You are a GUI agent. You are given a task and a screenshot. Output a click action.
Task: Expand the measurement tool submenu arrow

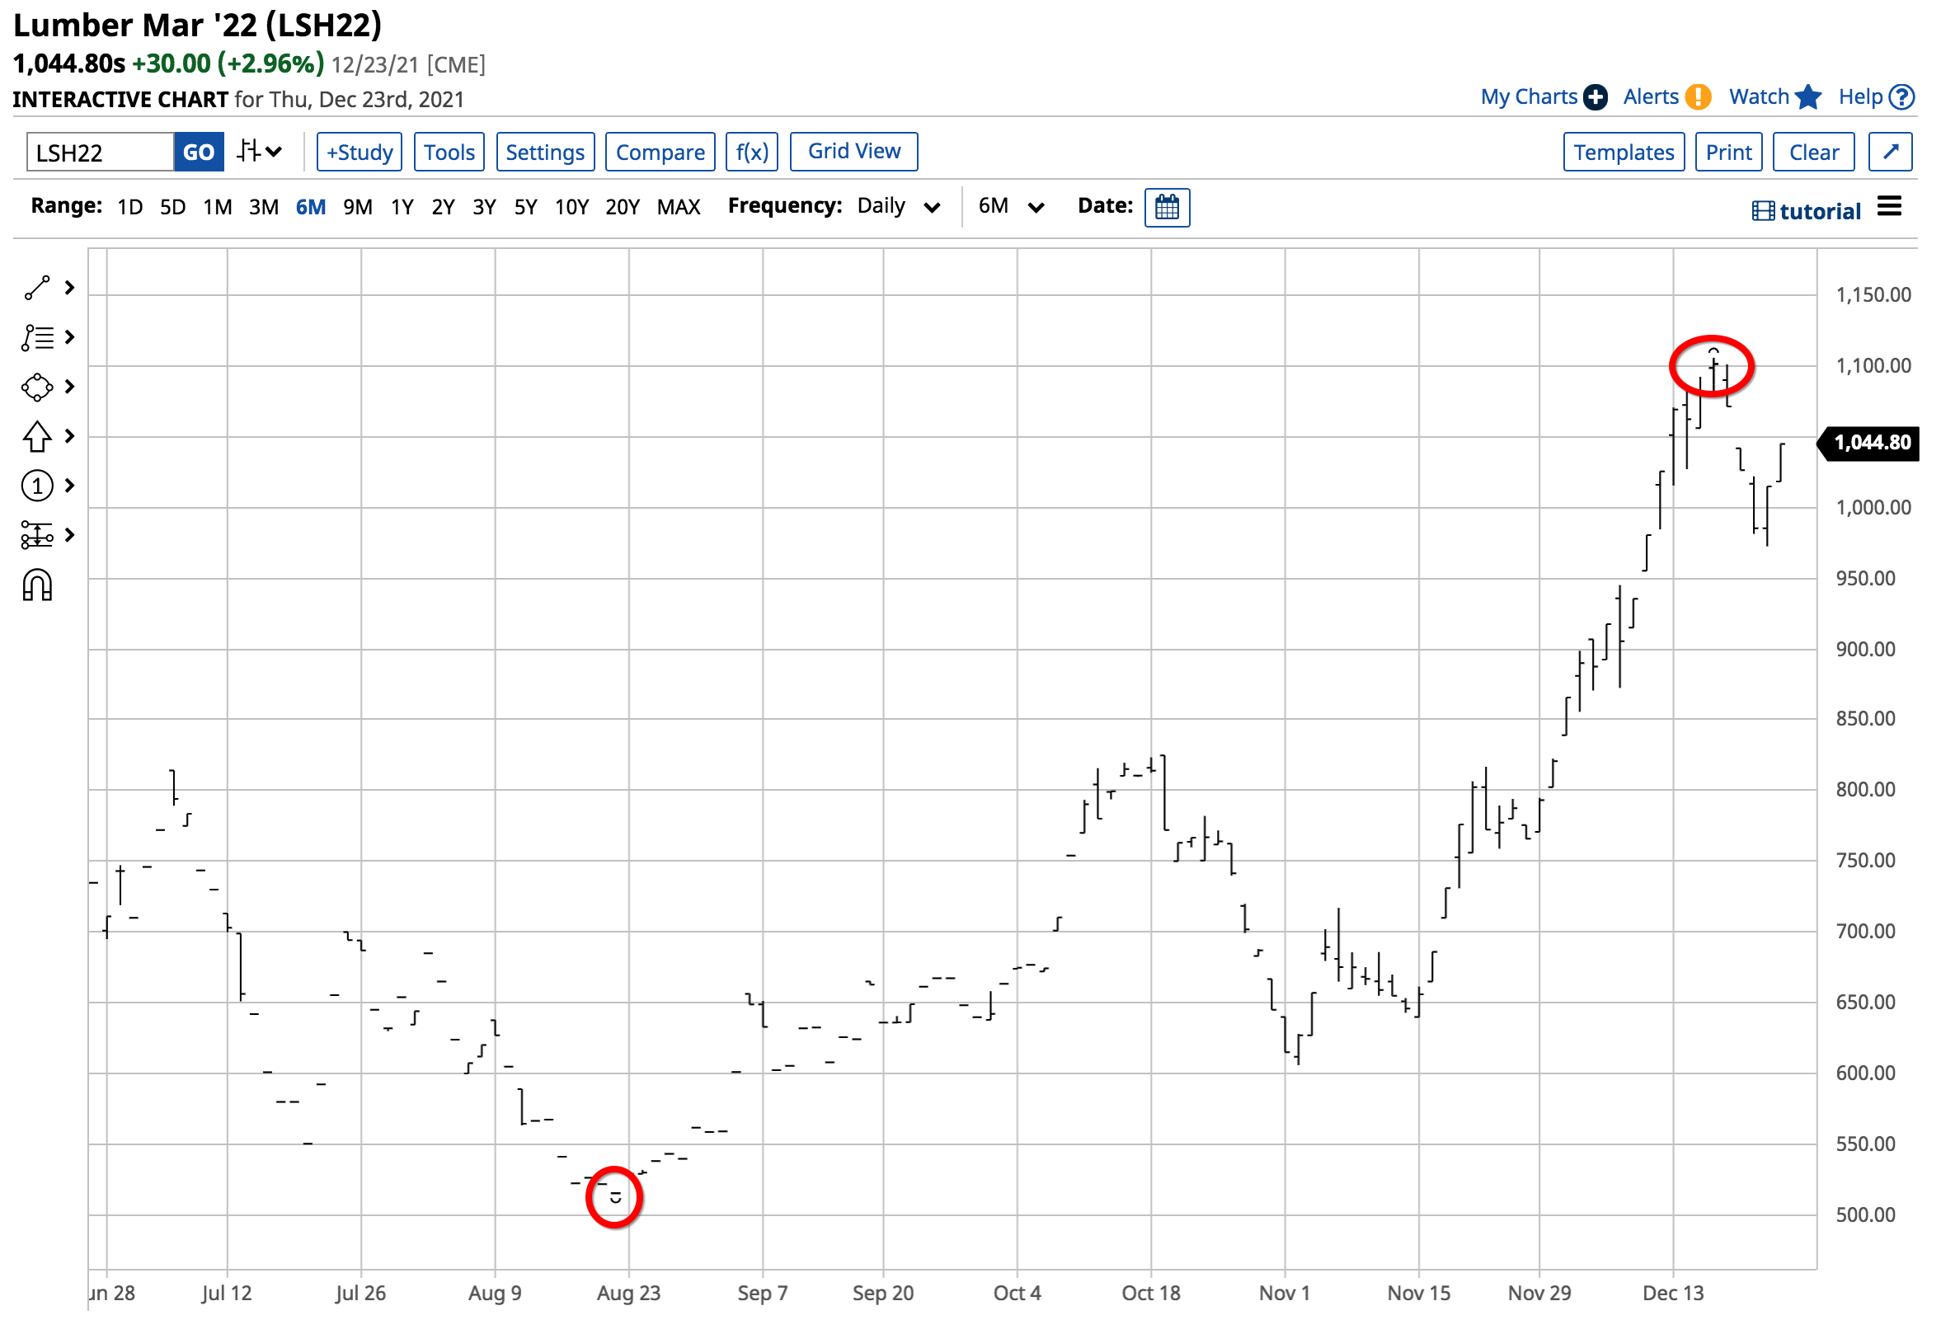[x=70, y=536]
